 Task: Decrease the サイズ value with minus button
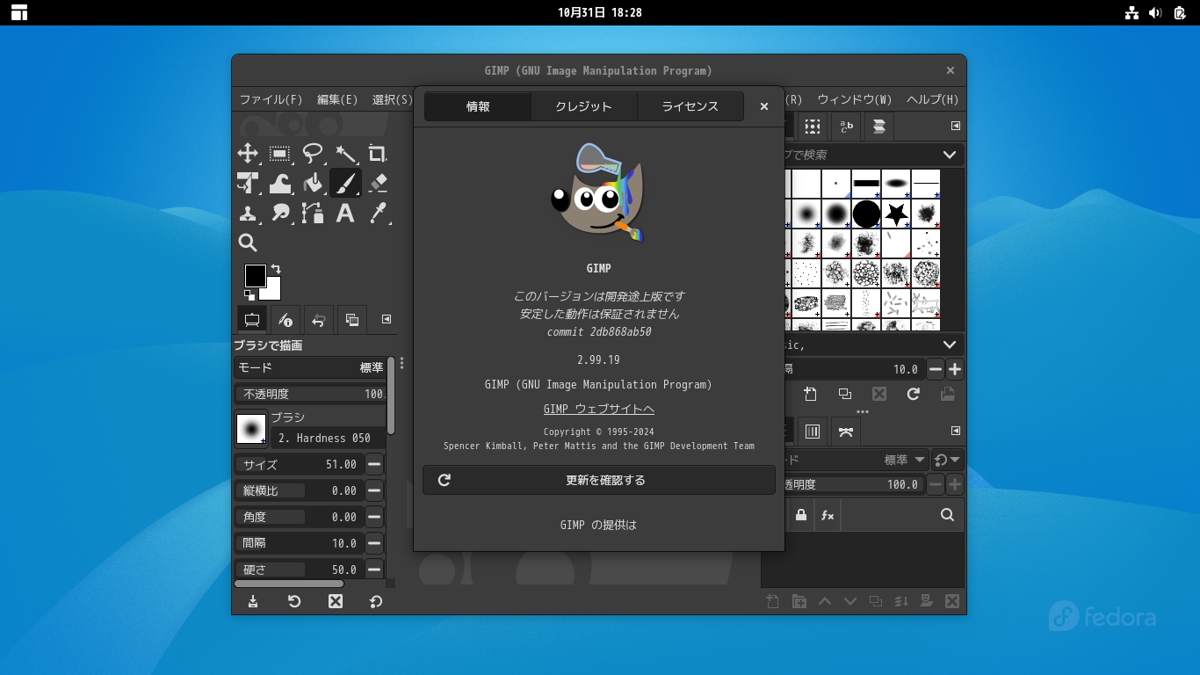pos(374,464)
